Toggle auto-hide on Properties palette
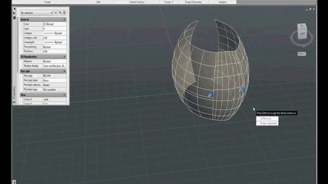Screen dimensions: 328x184 click(x=14, y=13)
